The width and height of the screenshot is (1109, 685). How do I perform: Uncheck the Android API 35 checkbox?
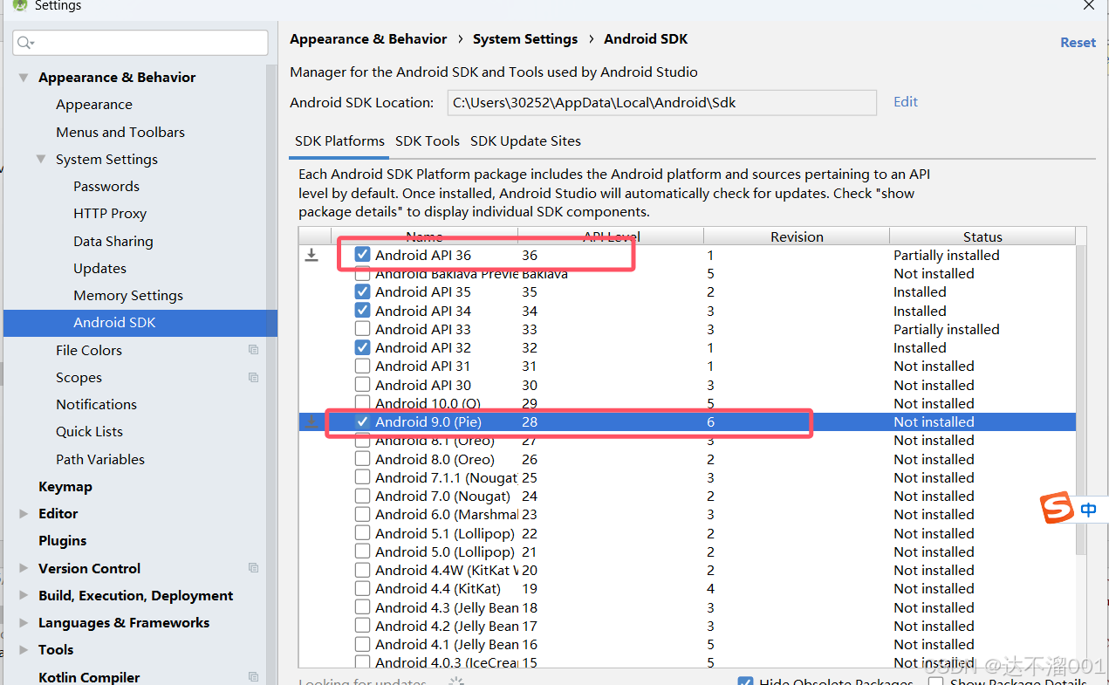(x=363, y=292)
